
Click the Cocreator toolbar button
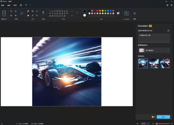click(127, 13)
